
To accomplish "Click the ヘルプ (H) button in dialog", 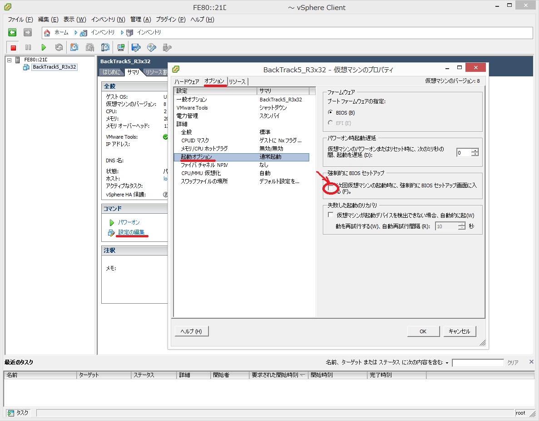I will pos(192,331).
